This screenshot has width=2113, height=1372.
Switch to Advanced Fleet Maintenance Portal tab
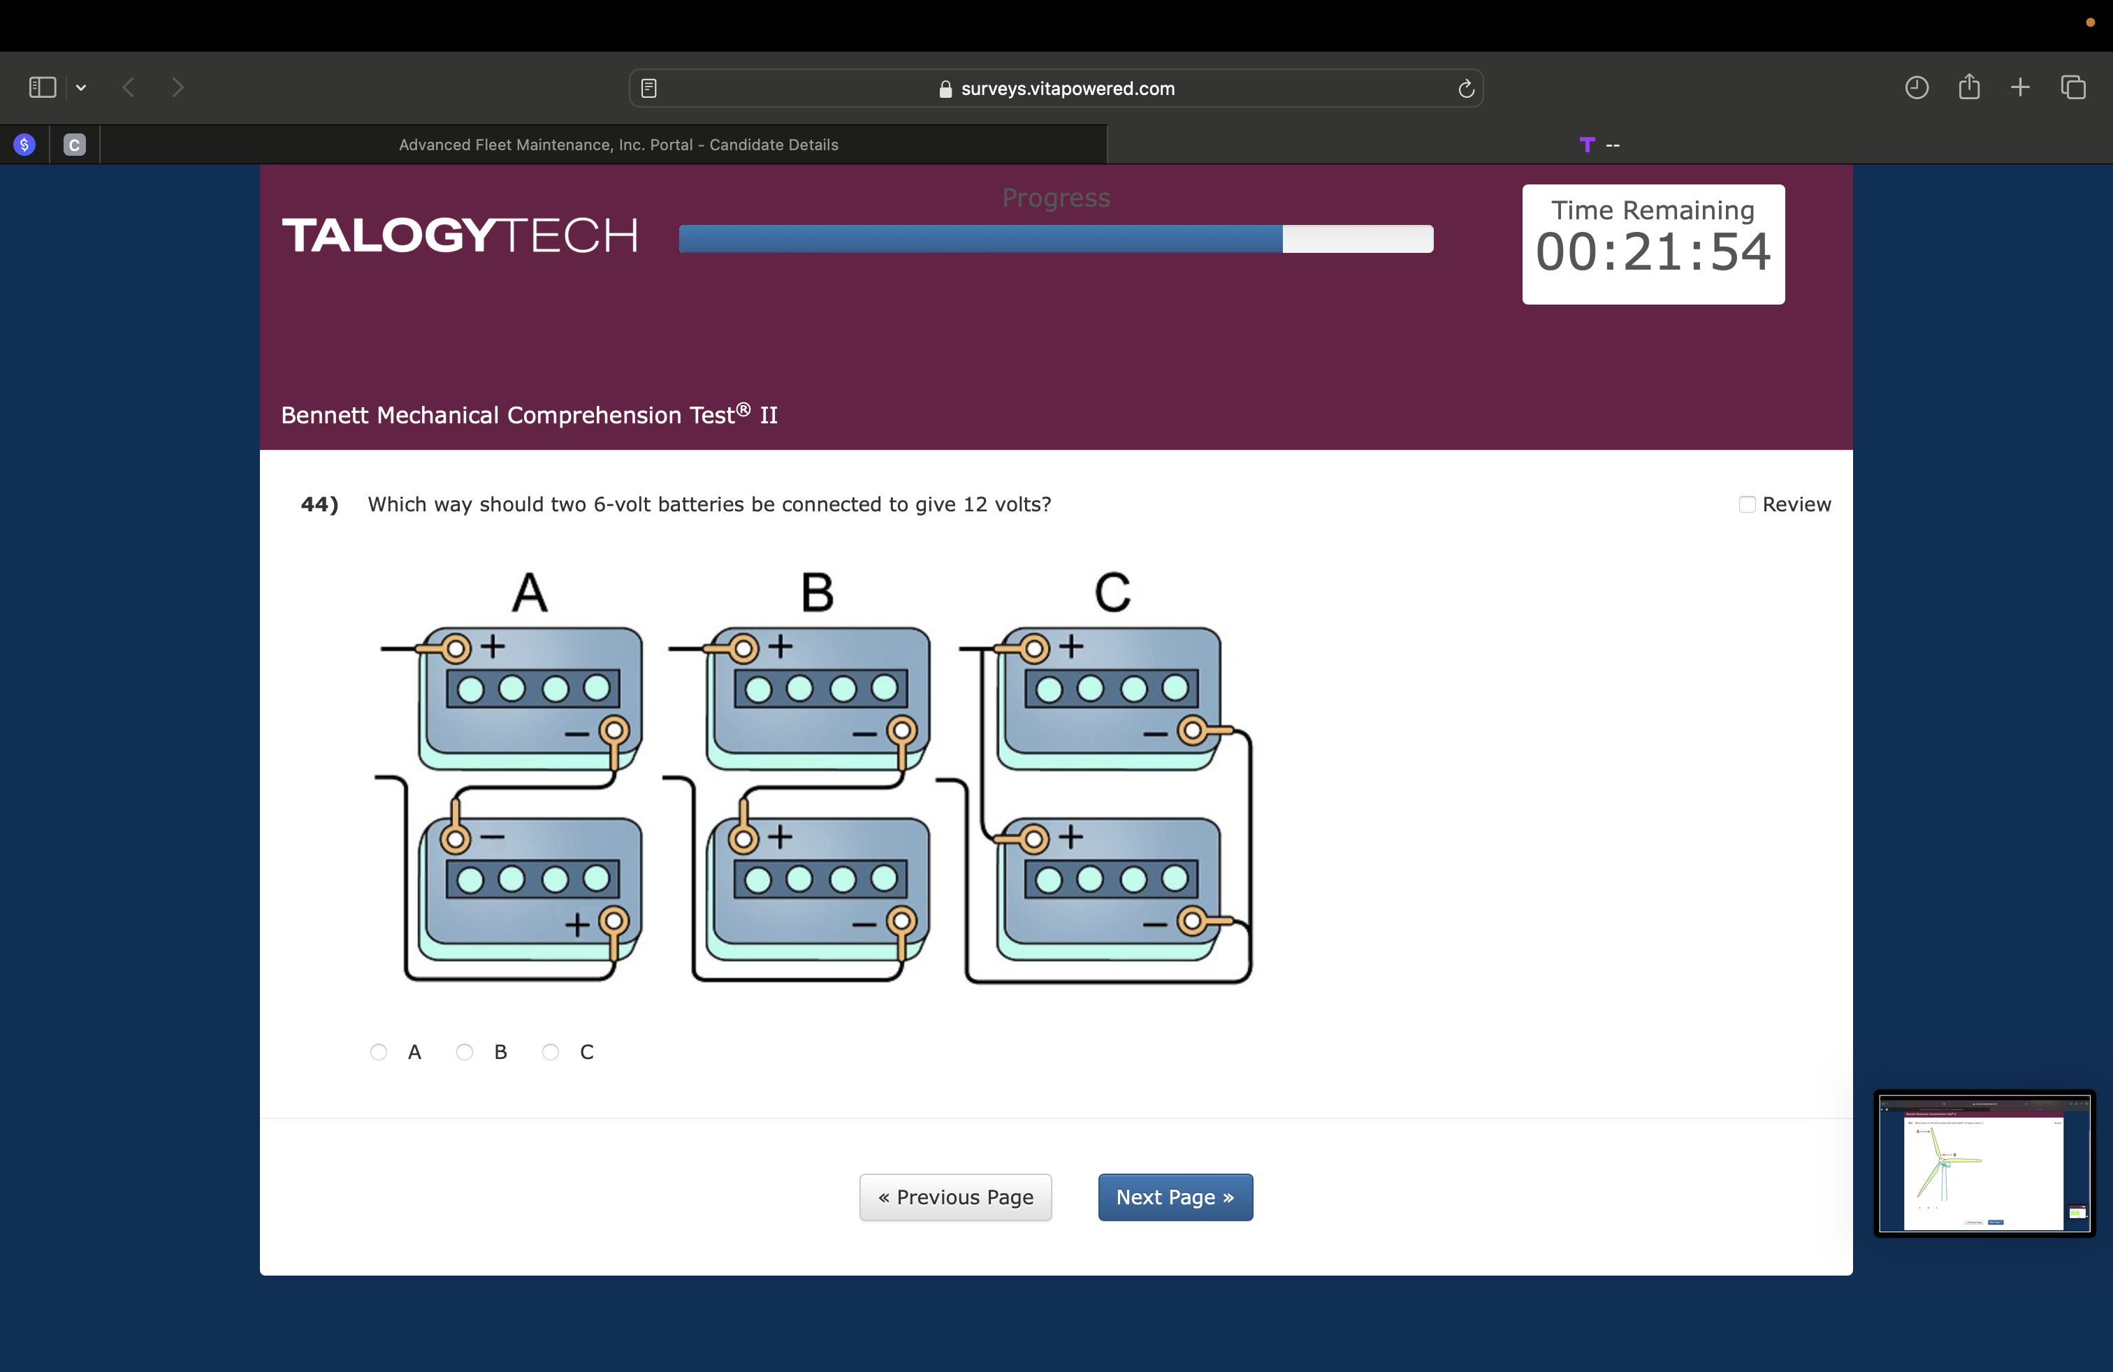pyautogui.click(x=618, y=145)
